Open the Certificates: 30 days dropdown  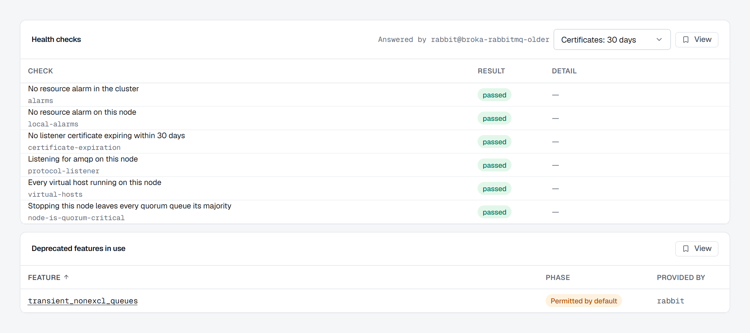(612, 39)
